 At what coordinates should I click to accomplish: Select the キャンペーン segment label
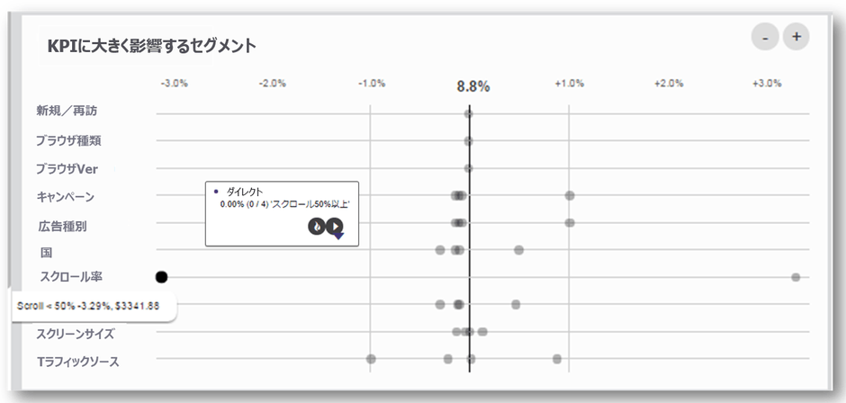pos(65,196)
